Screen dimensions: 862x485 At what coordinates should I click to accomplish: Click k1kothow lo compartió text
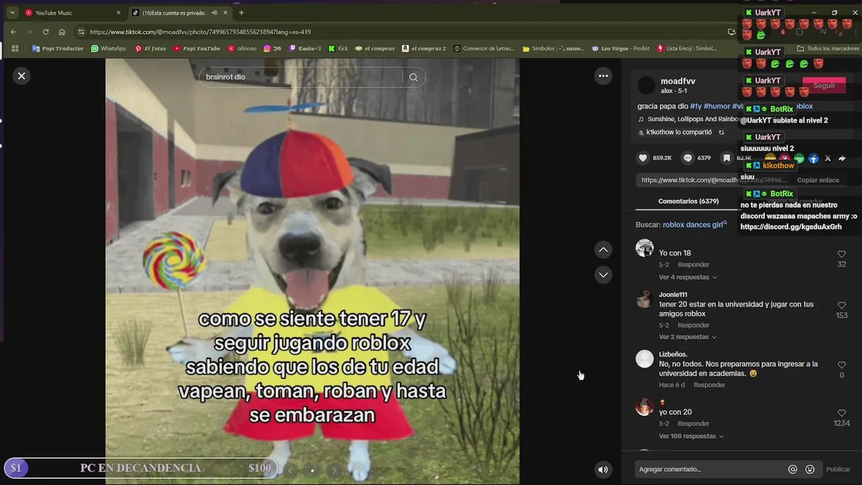[x=679, y=133]
